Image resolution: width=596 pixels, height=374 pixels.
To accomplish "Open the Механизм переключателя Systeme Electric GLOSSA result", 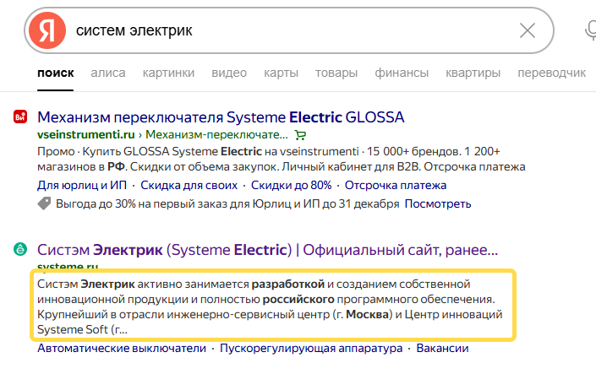I will pos(221,117).
